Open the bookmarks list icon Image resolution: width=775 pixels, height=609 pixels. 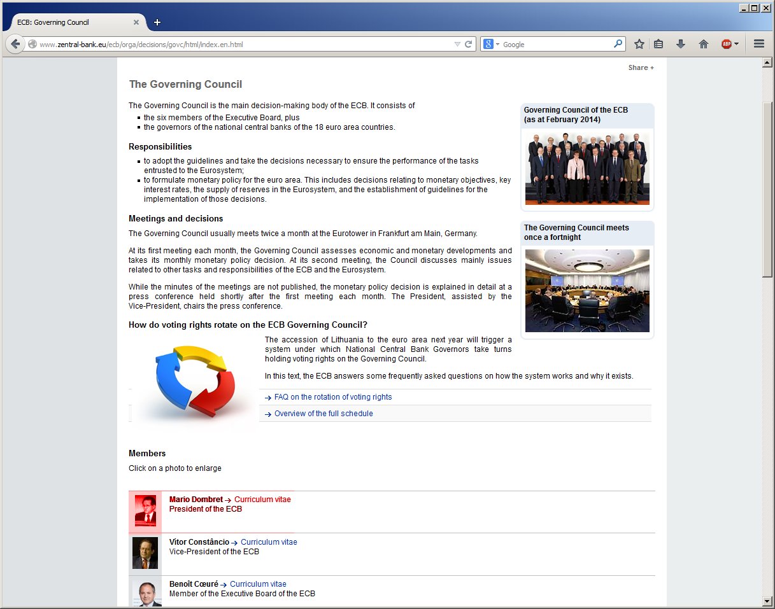(x=659, y=44)
